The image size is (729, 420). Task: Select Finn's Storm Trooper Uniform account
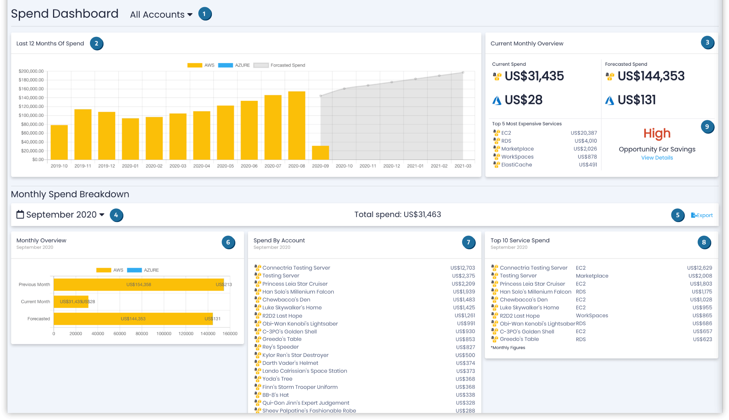click(x=364, y=387)
